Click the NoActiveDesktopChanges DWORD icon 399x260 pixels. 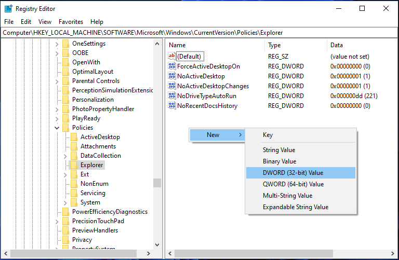(172, 86)
